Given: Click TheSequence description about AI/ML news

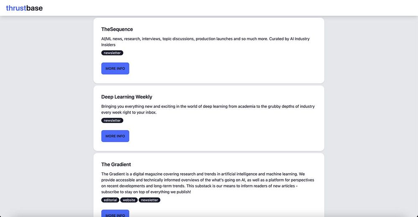Looking at the screenshot, I should [205, 42].
